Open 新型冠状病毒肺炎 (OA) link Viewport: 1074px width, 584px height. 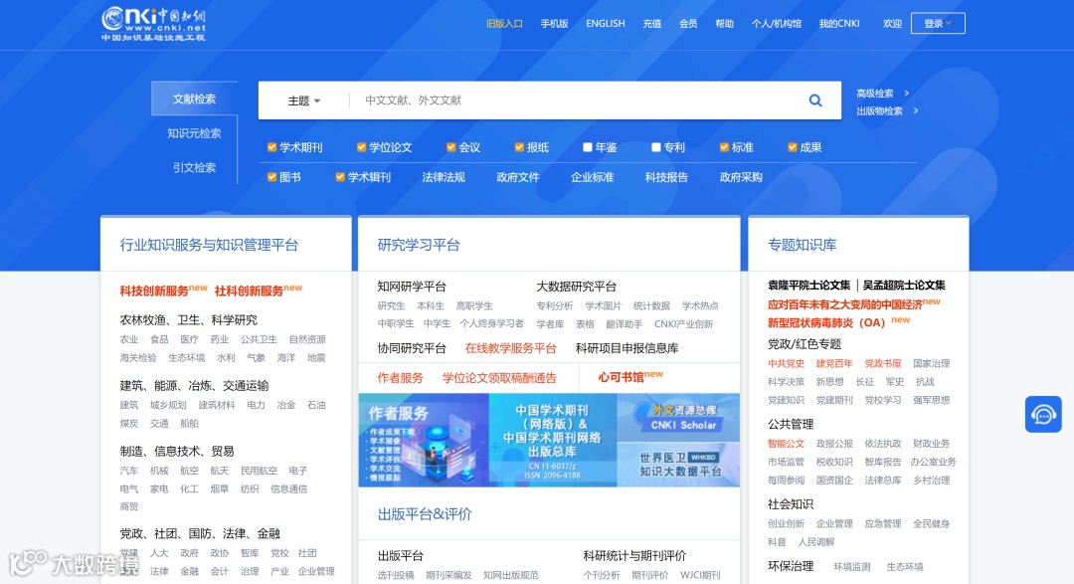[826, 323]
